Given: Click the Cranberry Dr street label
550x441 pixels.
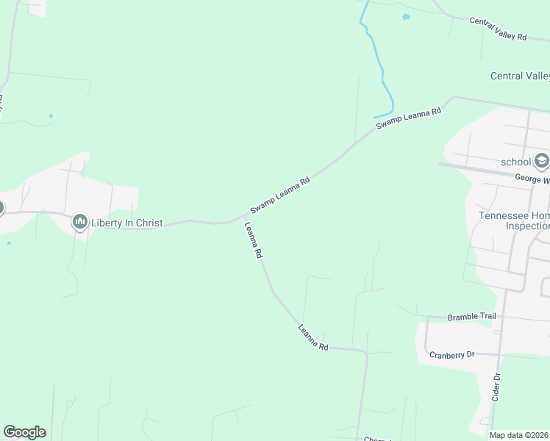Looking at the screenshot, I should pos(451,355).
